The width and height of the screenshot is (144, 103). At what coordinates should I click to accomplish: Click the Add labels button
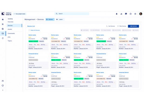(x=85, y=30)
